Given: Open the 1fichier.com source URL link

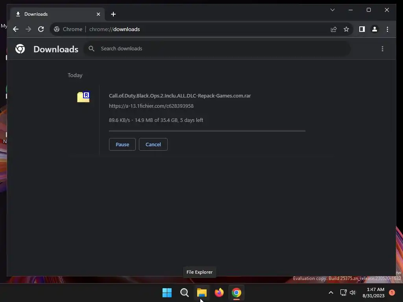Looking at the screenshot, I should [151, 106].
